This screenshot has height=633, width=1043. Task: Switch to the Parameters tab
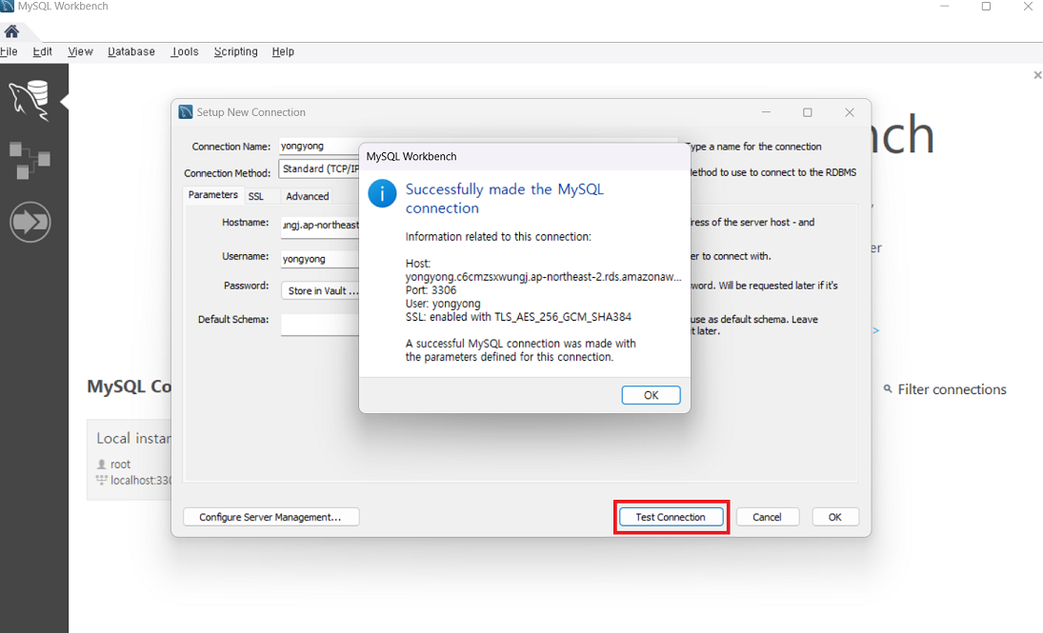[212, 195]
